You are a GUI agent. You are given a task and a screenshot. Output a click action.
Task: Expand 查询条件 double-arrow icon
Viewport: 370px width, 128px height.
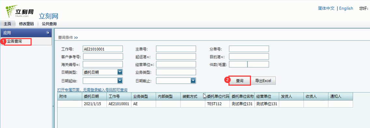(x=76, y=37)
